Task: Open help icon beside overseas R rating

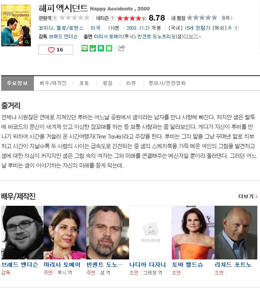Action: (236, 28)
